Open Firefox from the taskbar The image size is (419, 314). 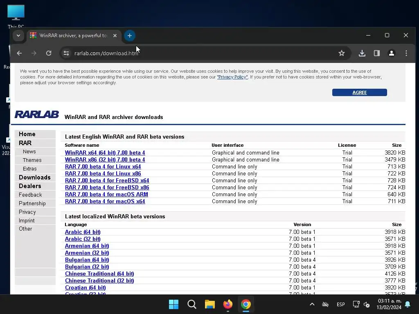(228, 304)
